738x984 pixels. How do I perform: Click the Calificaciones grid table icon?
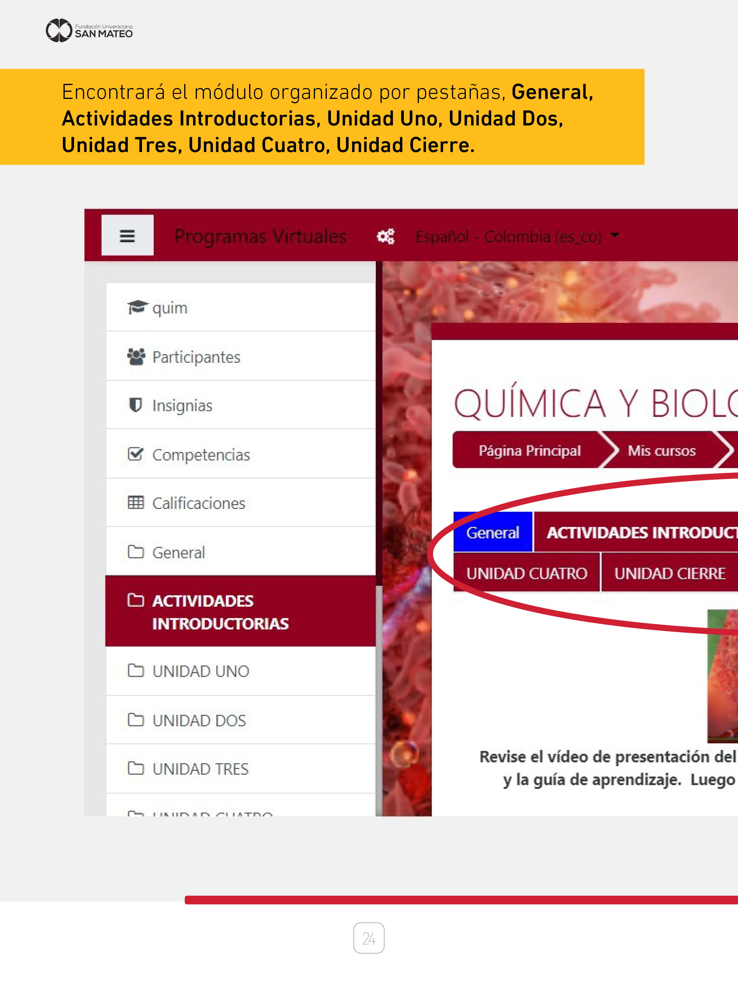136,503
